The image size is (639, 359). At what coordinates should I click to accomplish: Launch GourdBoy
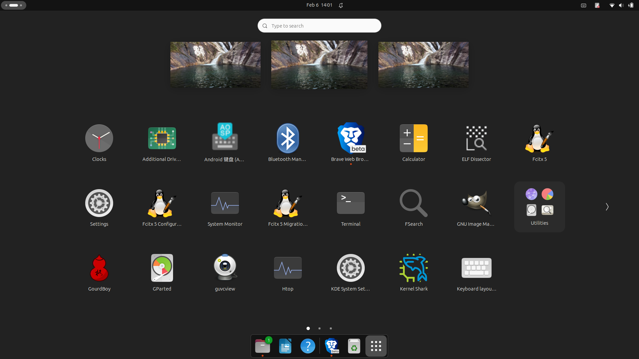pos(99,273)
